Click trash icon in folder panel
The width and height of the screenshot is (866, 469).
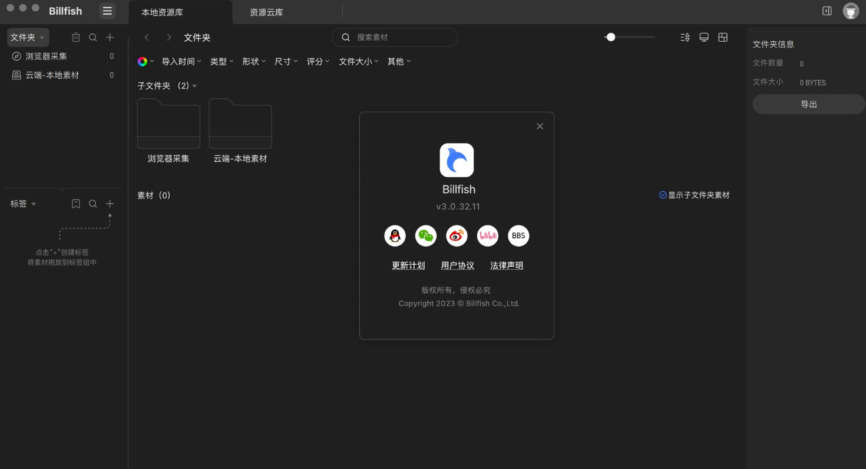click(76, 37)
